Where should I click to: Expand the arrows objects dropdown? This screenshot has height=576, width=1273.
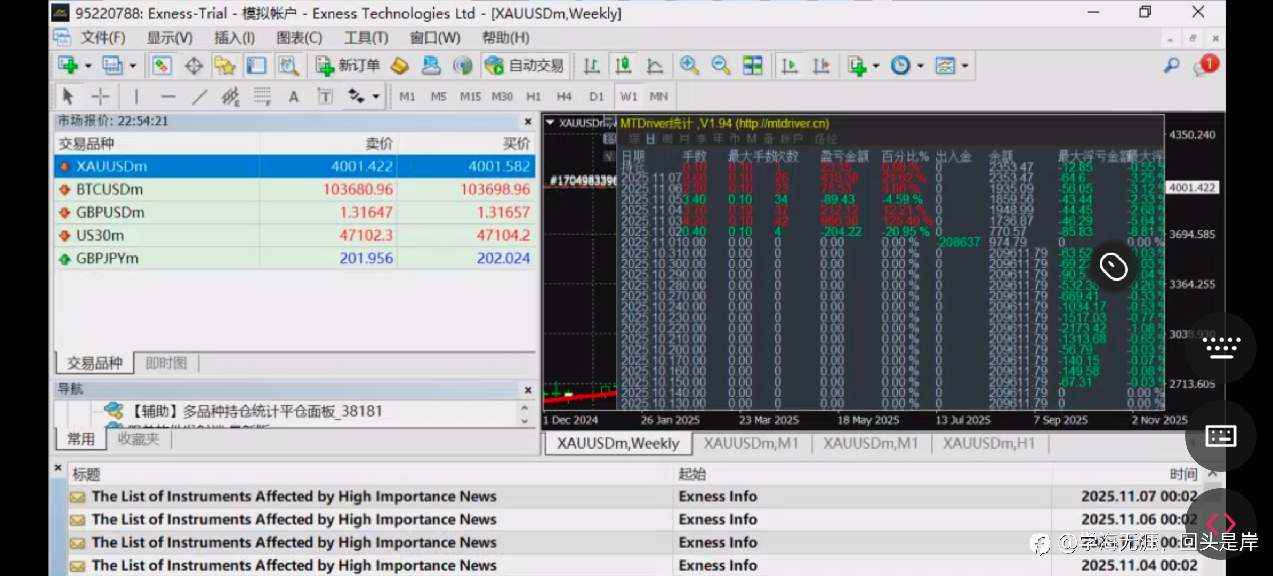(376, 97)
